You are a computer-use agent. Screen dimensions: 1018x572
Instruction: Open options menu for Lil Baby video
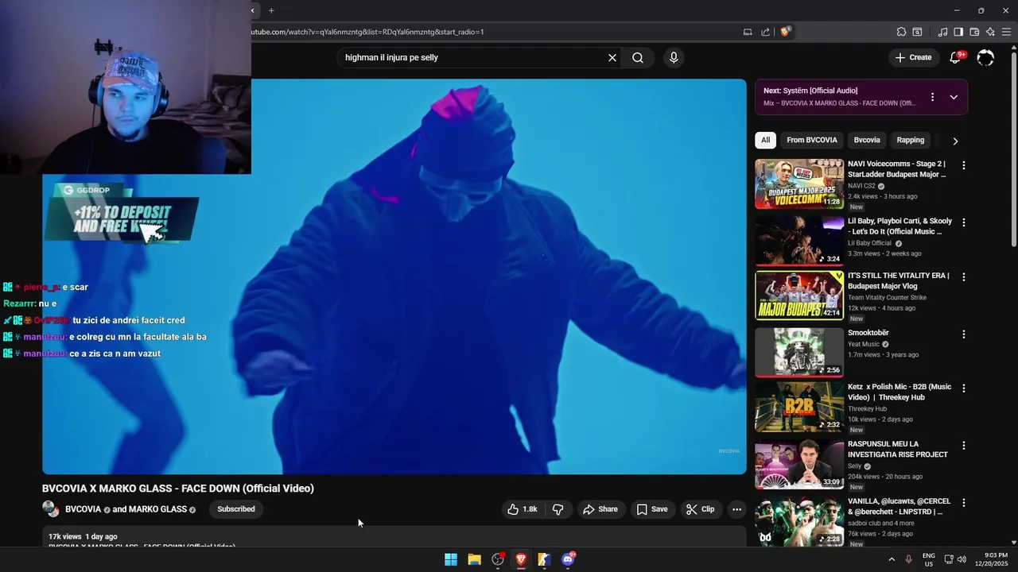coord(963,222)
